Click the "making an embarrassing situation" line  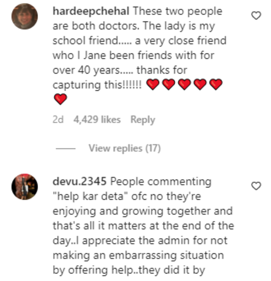click(138, 255)
